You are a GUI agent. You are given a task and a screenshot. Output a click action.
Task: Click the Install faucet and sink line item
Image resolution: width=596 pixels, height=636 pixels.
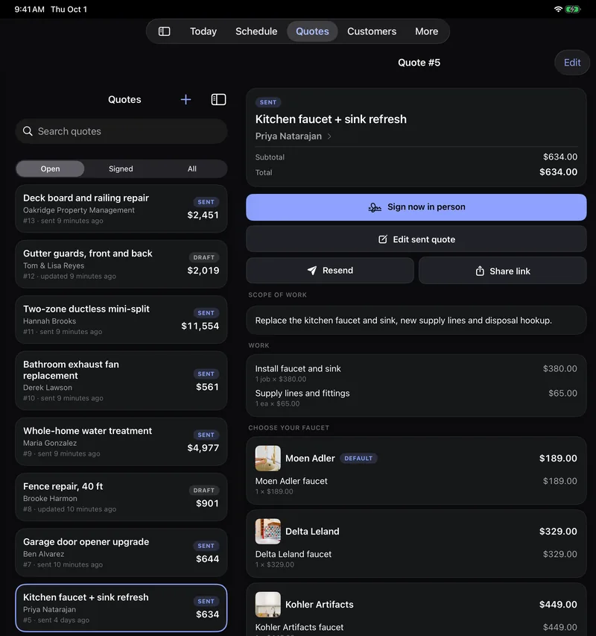click(x=416, y=373)
